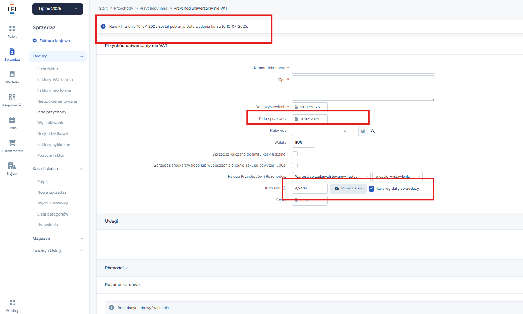Click calendar icon in Data sprzedaży

[x=296, y=119]
